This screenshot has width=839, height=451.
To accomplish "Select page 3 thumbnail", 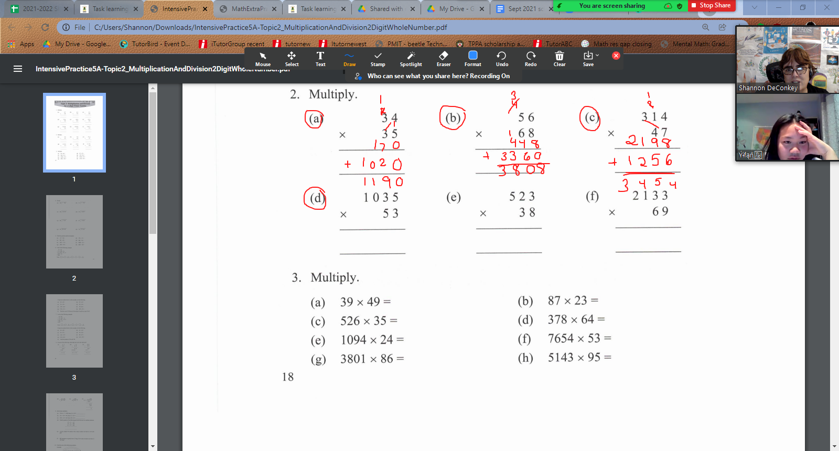I will point(74,331).
